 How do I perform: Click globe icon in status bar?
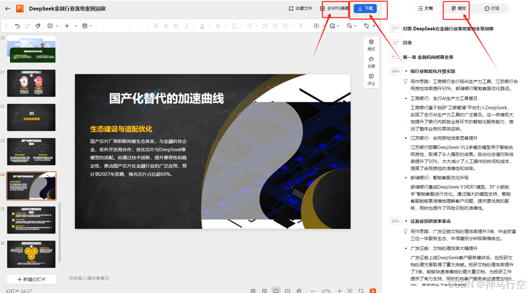point(299,291)
